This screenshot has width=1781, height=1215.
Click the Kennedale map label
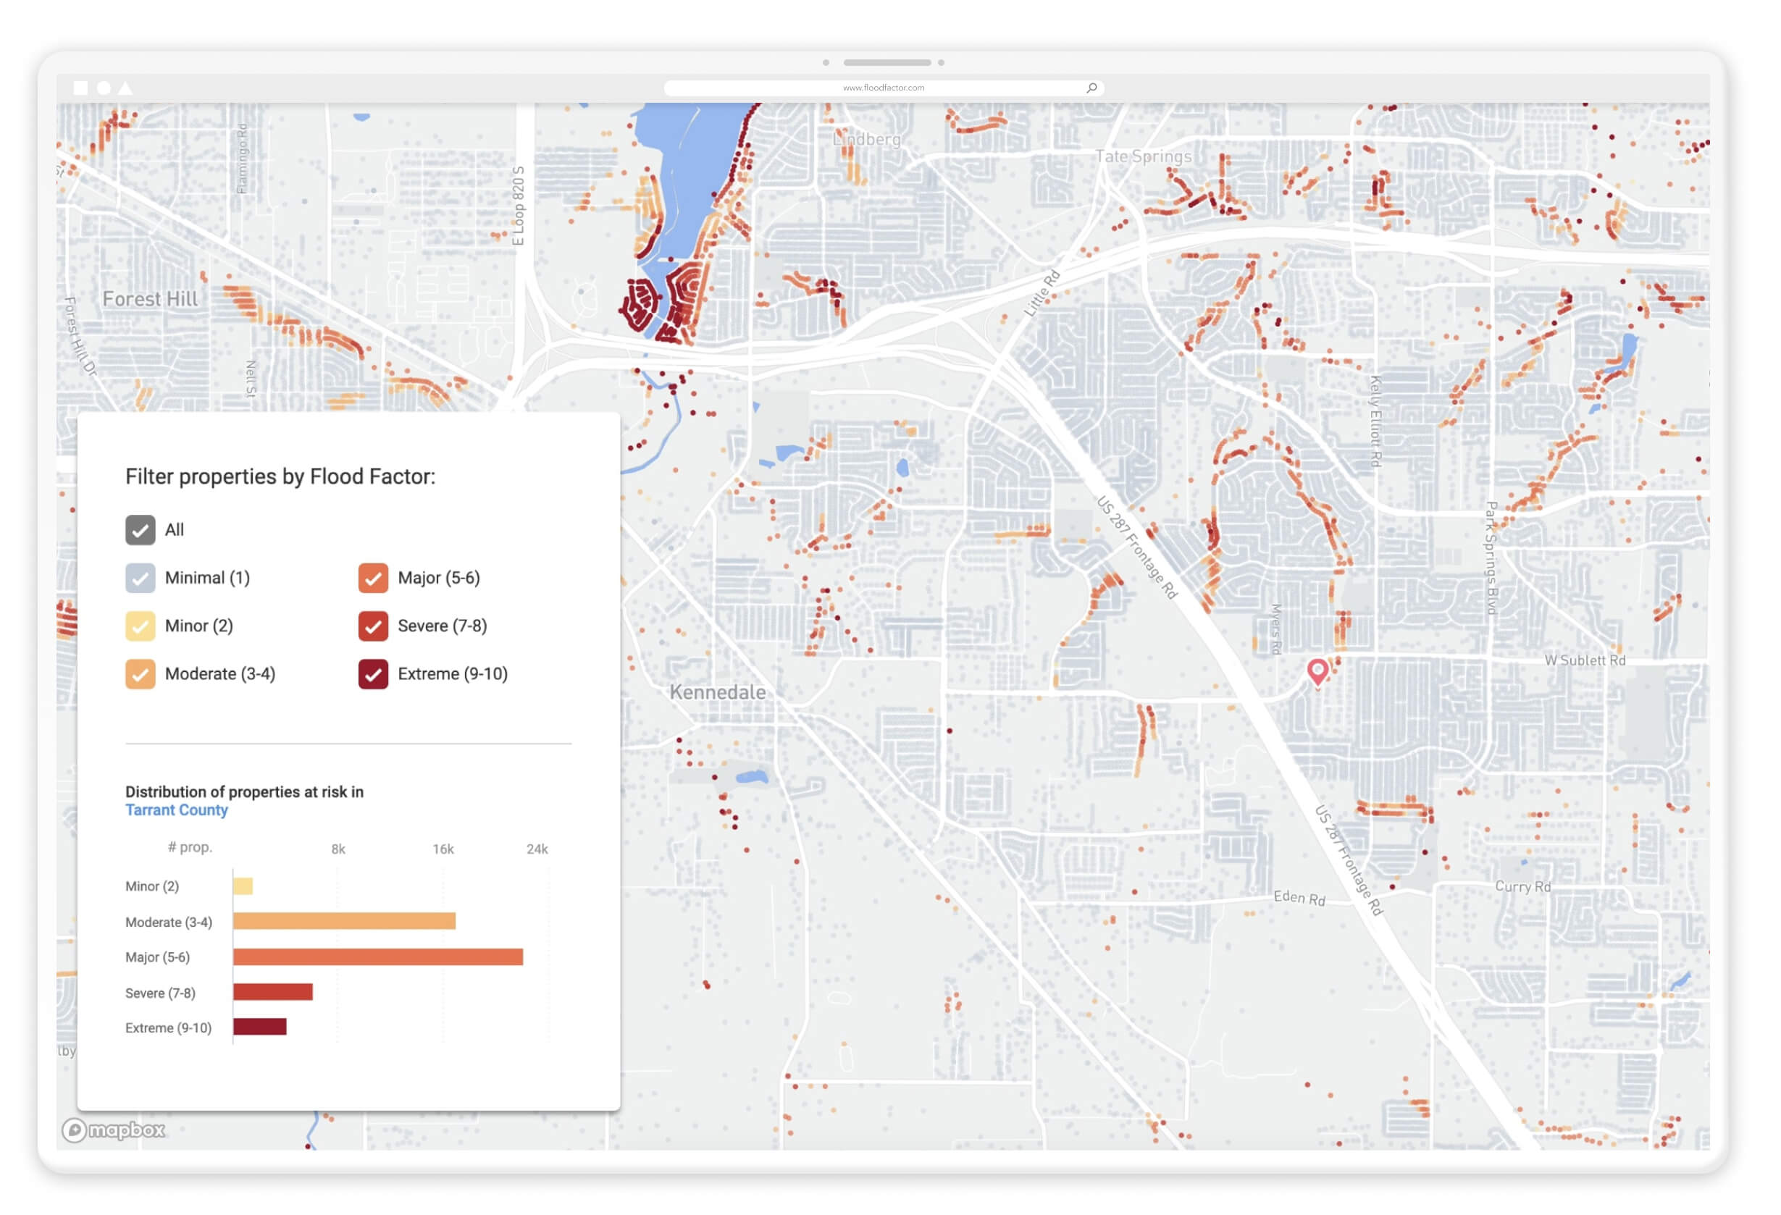717,692
